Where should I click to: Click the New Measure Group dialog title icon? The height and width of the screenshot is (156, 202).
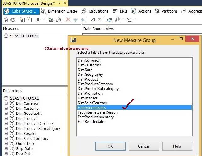73,40
